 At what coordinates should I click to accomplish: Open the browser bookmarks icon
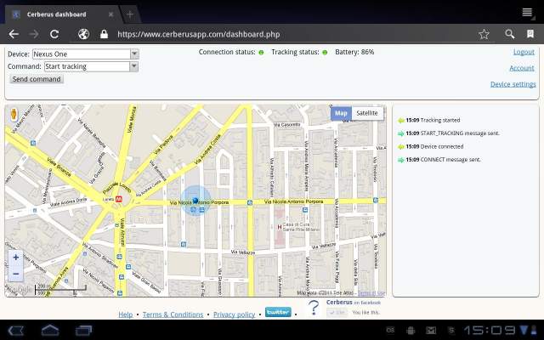click(x=532, y=34)
